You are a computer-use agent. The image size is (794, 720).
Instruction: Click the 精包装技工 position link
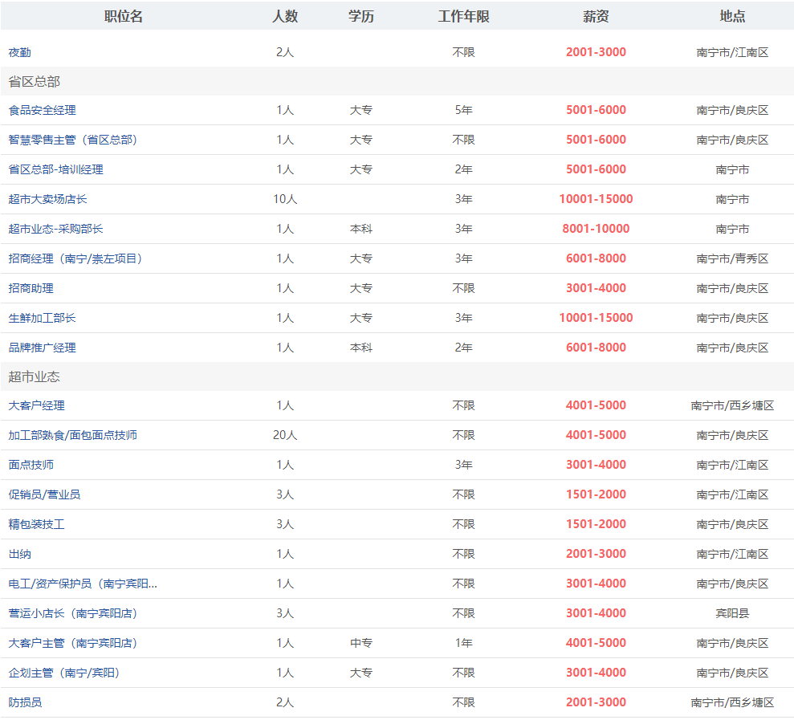pyautogui.click(x=37, y=524)
